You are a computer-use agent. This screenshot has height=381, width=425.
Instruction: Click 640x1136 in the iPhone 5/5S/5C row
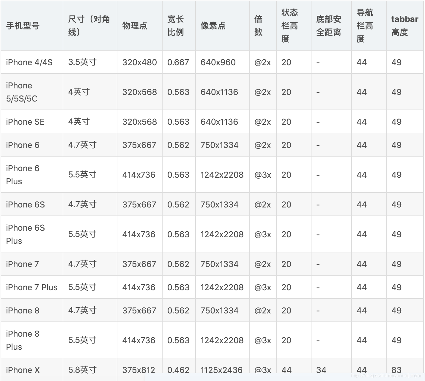(219, 92)
